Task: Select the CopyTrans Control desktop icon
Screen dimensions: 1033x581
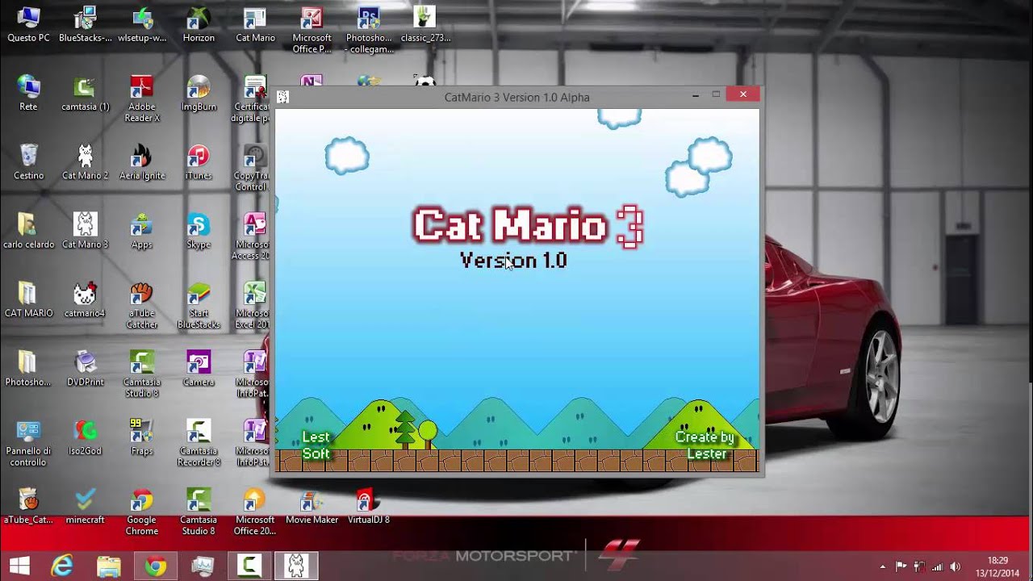Action: (x=252, y=167)
